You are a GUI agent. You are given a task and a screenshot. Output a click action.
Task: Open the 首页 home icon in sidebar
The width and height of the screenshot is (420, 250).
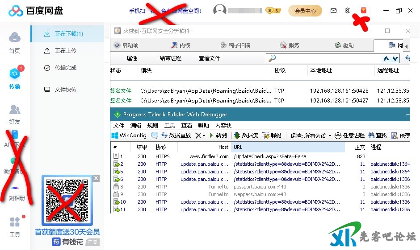tap(15, 42)
